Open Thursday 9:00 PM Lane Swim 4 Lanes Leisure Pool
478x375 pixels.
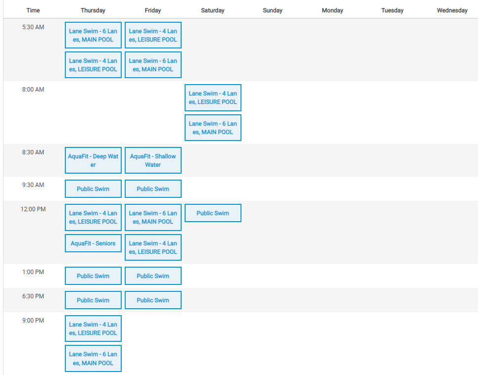93,328
